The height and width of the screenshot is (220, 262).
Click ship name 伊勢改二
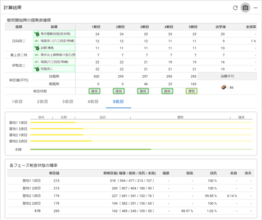pyautogui.click(x=19, y=65)
